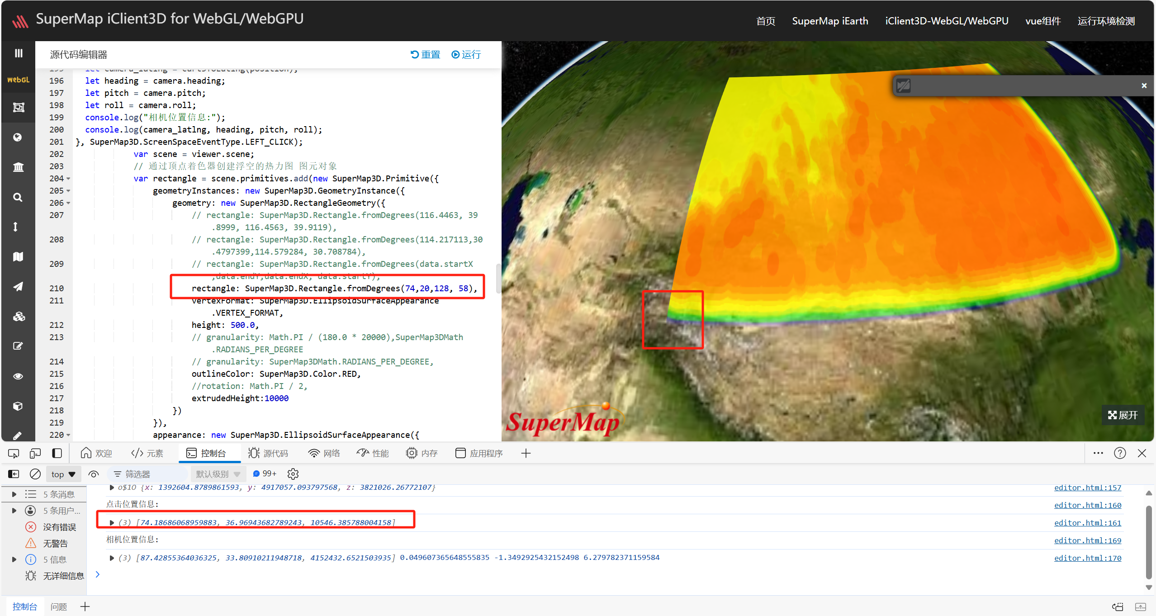Toggle device emulation icon in DevTools

[x=35, y=453]
